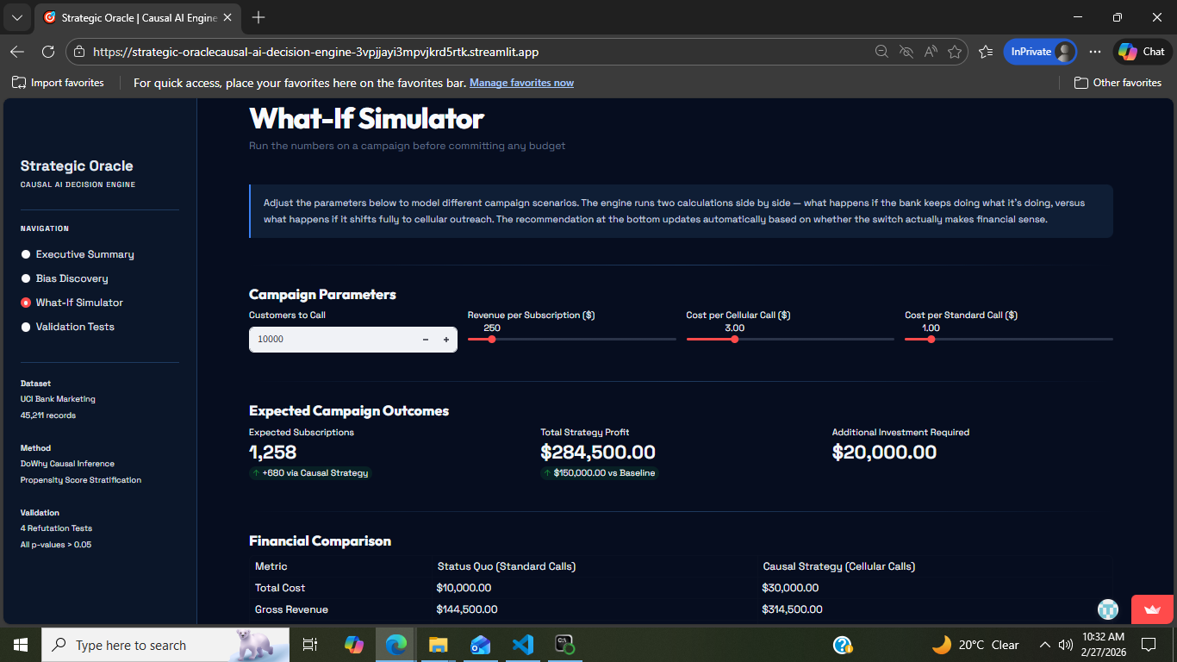Click the round app creator avatar

coord(1108,609)
